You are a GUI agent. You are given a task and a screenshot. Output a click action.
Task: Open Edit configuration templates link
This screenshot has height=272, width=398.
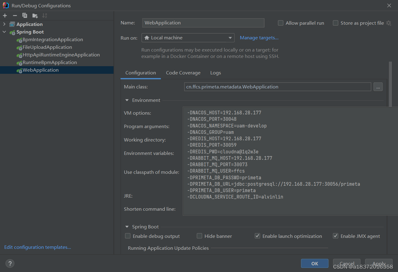click(x=38, y=247)
